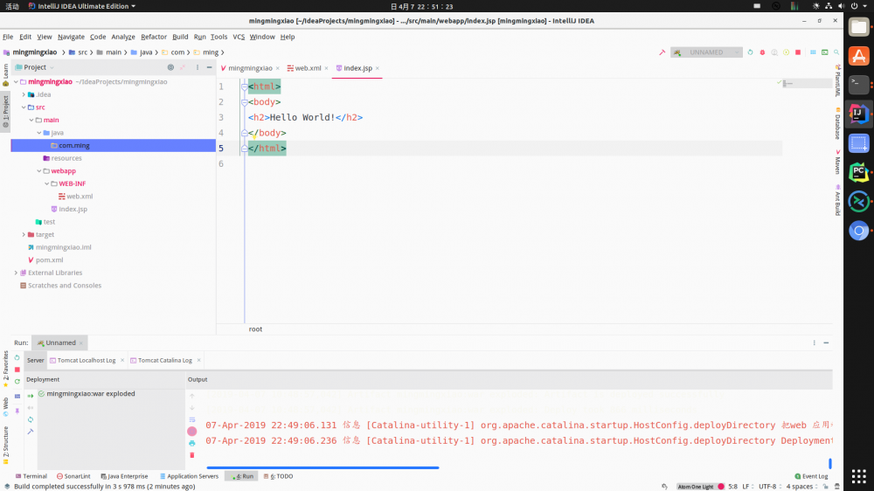Change line separator LF in status bar
This screenshot has width=874, height=491.
pyautogui.click(x=746, y=487)
